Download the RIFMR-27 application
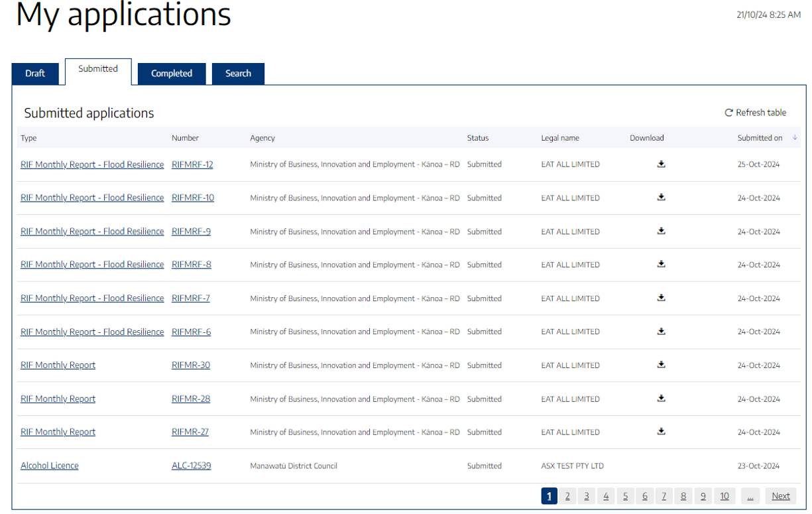The width and height of the screenshot is (812, 514). [x=661, y=431]
